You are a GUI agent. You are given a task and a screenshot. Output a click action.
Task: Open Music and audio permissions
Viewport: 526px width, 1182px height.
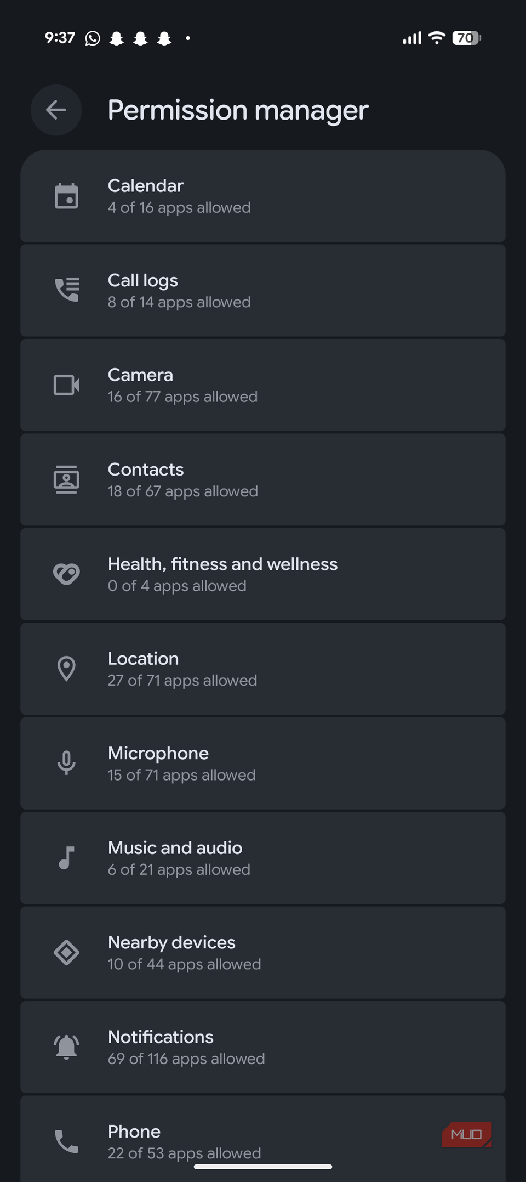(x=263, y=858)
